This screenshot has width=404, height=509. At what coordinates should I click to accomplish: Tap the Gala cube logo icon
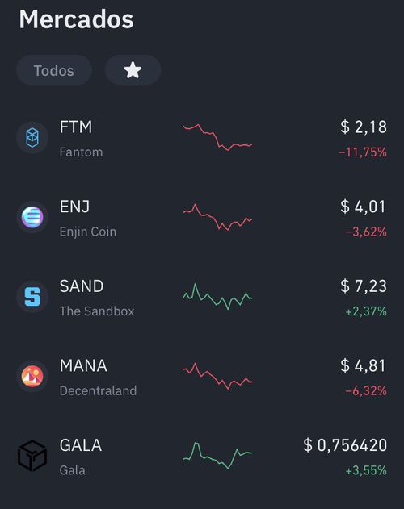[x=32, y=456]
